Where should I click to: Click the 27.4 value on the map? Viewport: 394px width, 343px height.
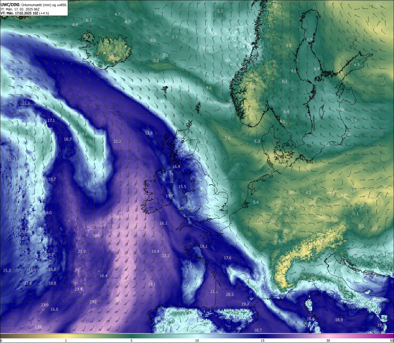pyautogui.click(x=78, y=289)
